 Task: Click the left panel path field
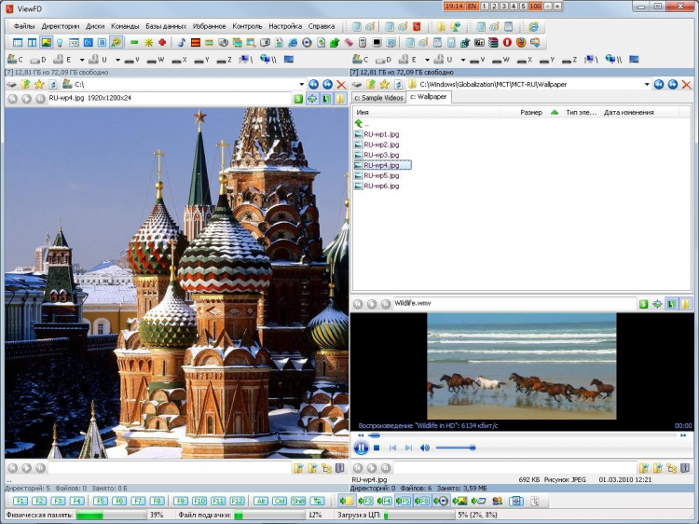coord(183,84)
